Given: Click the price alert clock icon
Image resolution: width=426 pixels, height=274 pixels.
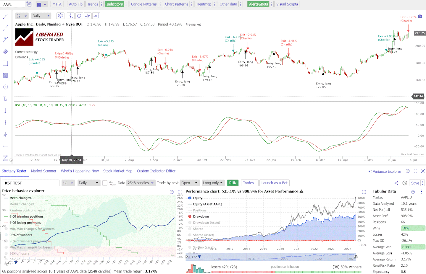Looking at the screenshot, I should pyautogui.click(x=79, y=15).
